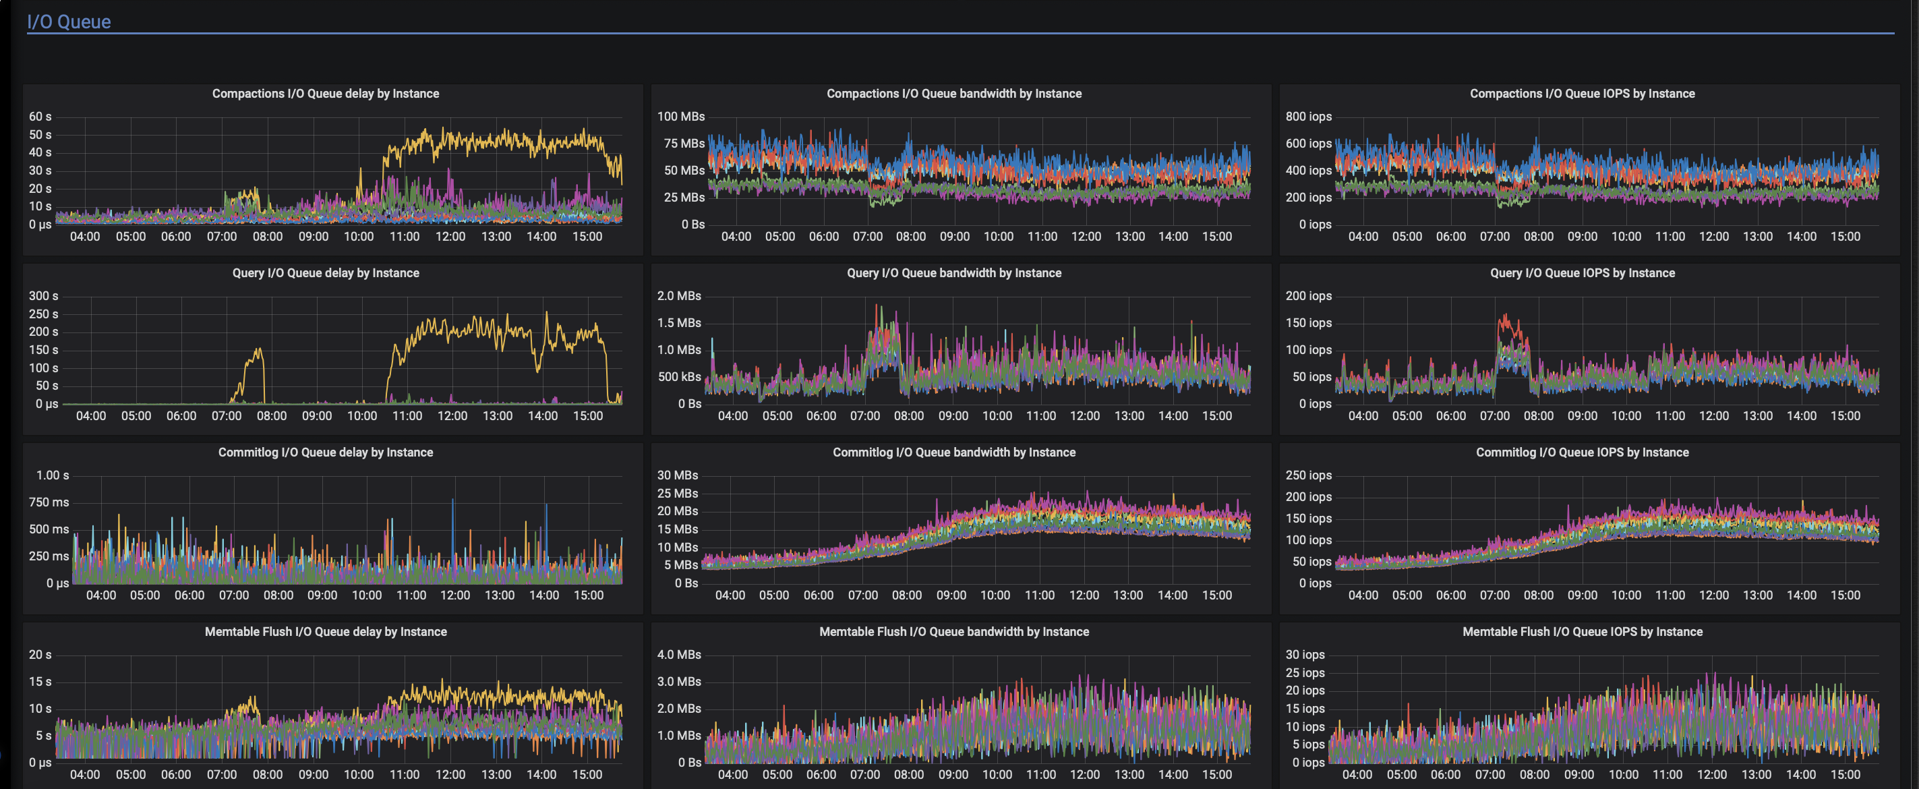Collapse the I/O Queue row header
The width and height of the screenshot is (1919, 789).
pos(69,22)
